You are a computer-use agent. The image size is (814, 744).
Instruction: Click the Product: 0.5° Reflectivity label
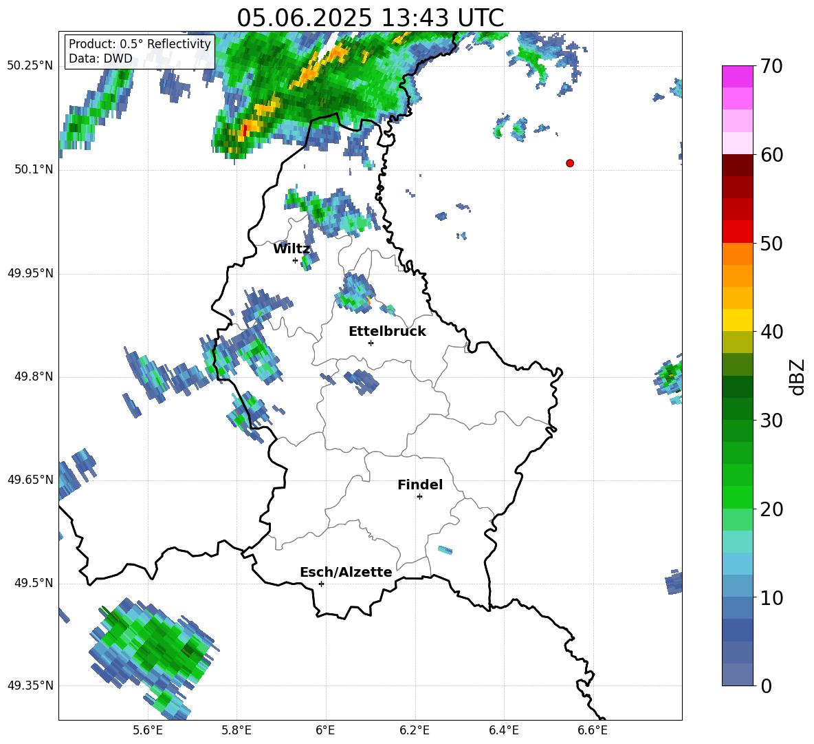tap(140, 43)
